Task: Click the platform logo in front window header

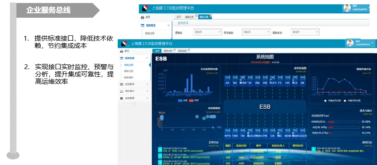Action: point(124,44)
